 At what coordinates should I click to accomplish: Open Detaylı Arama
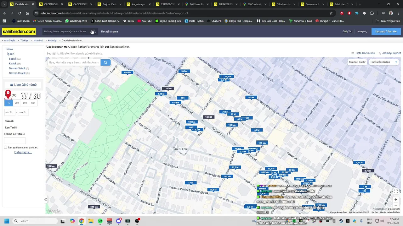tap(110, 31)
